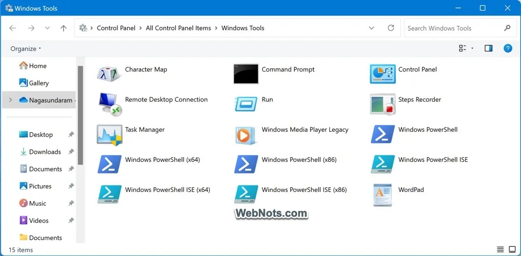Screen dimensions: 521x256
Task: Open the recent locations dropdown arrow
Action: coord(47,28)
